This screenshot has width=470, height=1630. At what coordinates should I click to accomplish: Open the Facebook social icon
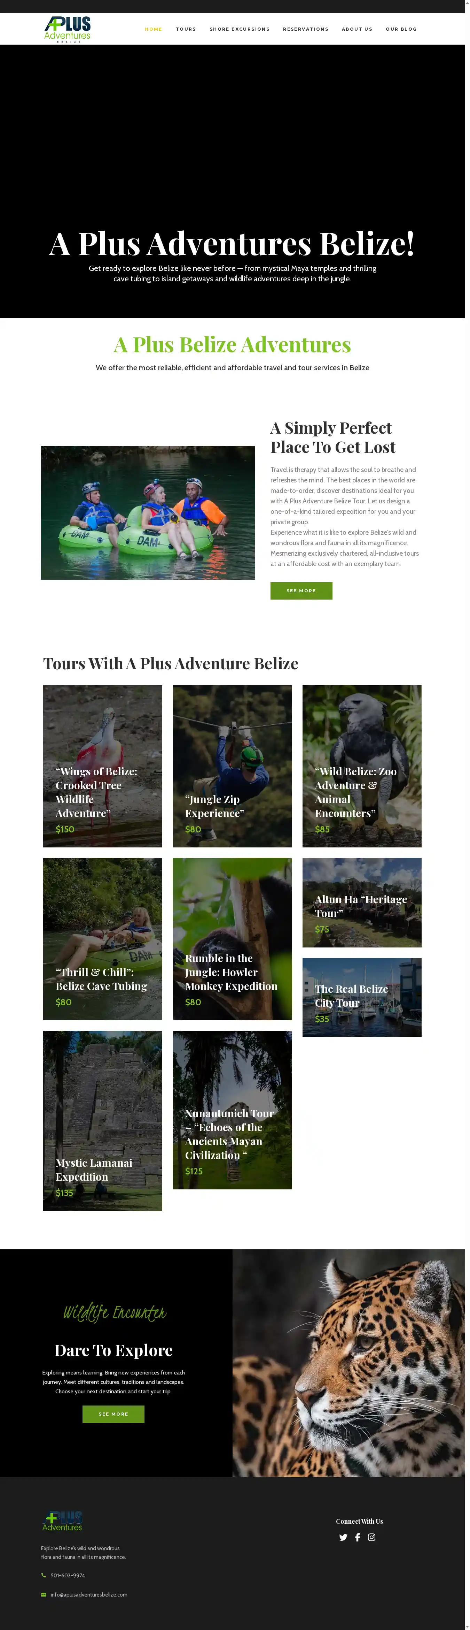358,1537
